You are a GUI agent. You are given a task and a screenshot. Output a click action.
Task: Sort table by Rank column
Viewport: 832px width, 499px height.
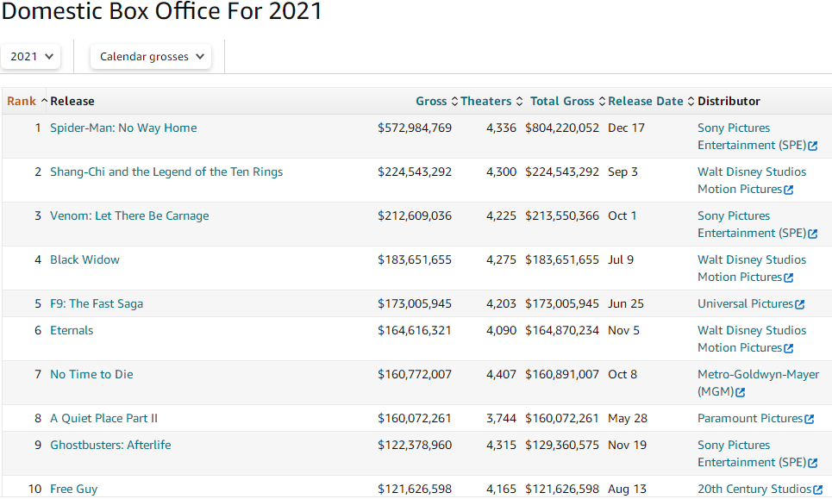(x=27, y=102)
